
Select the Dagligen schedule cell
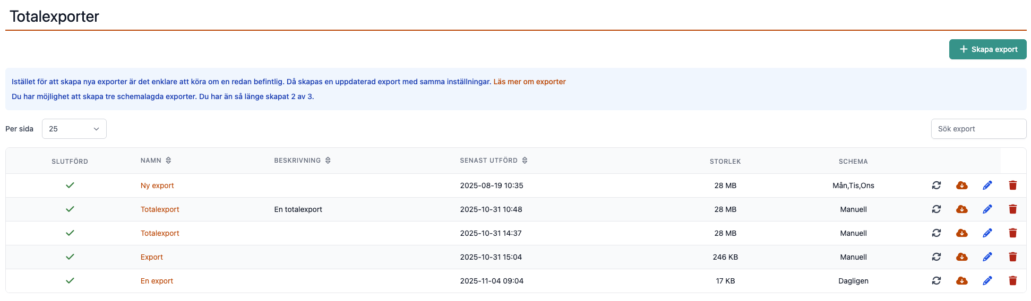tap(853, 281)
